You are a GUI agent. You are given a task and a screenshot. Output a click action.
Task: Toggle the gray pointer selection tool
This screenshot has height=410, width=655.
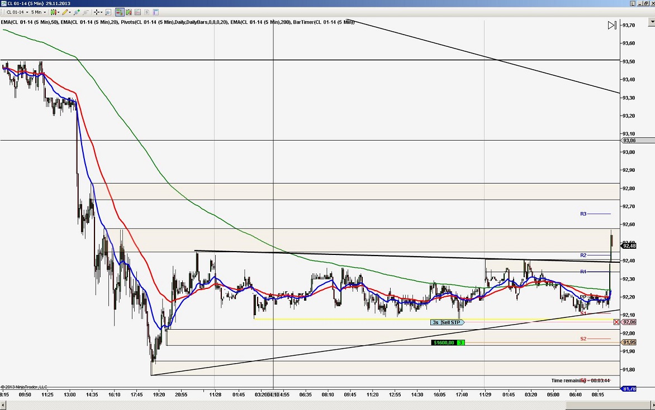86,12
